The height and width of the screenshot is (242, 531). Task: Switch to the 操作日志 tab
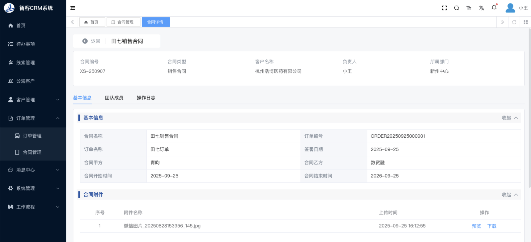click(x=146, y=98)
